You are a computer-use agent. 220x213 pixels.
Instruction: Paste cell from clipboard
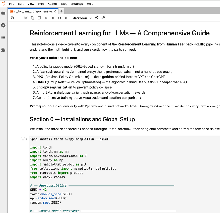[39, 18]
